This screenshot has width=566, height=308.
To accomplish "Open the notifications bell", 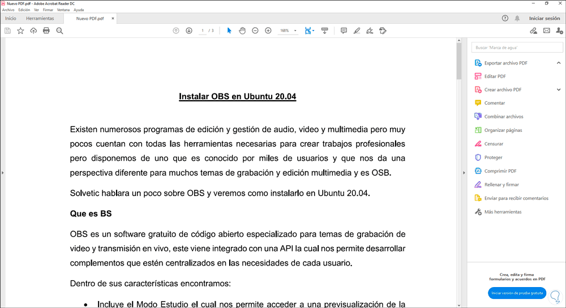I will pos(517,19).
